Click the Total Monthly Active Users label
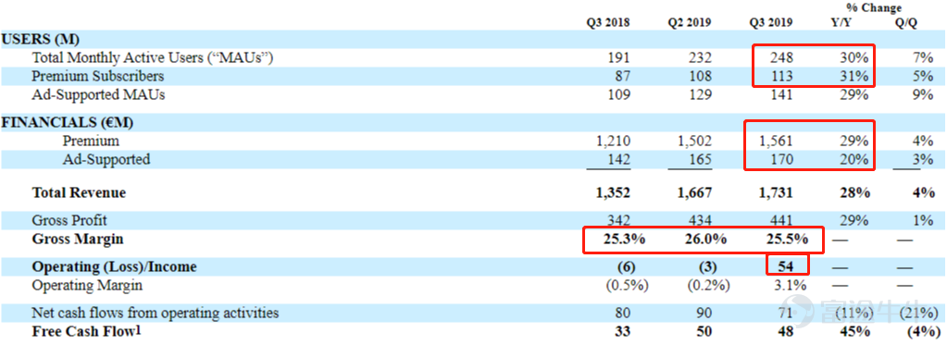Screen dimensions: 947x345 [152, 58]
